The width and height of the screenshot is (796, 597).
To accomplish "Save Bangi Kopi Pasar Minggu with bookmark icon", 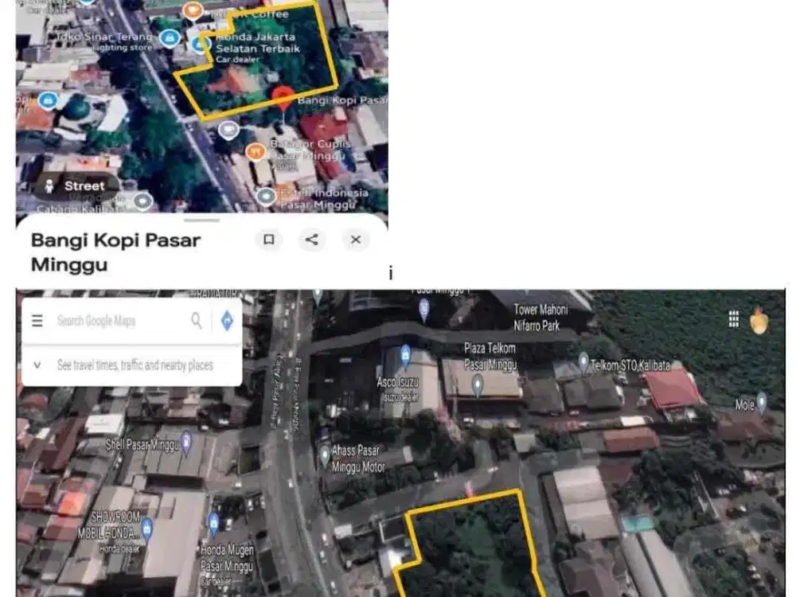I will point(268,239).
